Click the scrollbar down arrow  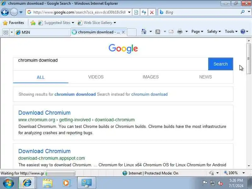(249, 166)
